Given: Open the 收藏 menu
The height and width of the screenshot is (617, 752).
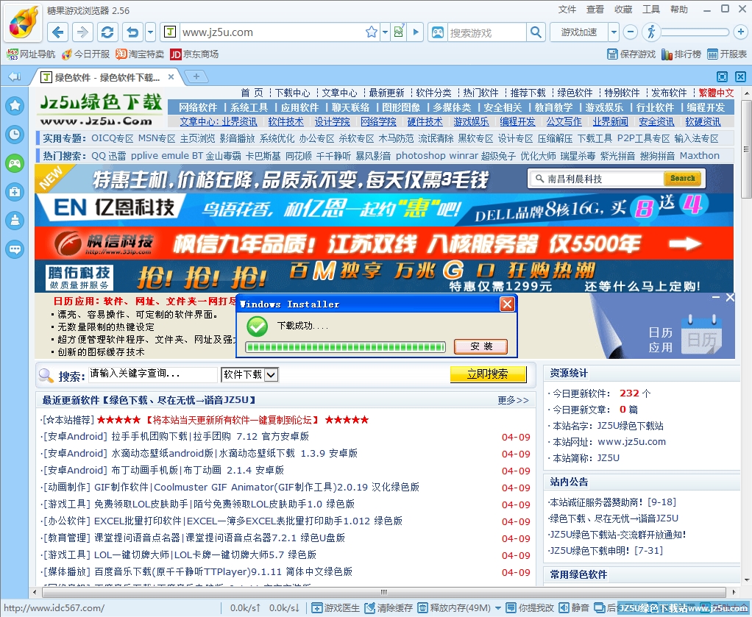Looking at the screenshot, I should click(623, 10).
